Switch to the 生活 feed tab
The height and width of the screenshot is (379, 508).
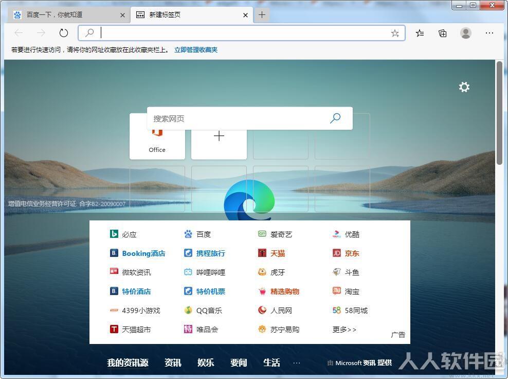point(271,363)
